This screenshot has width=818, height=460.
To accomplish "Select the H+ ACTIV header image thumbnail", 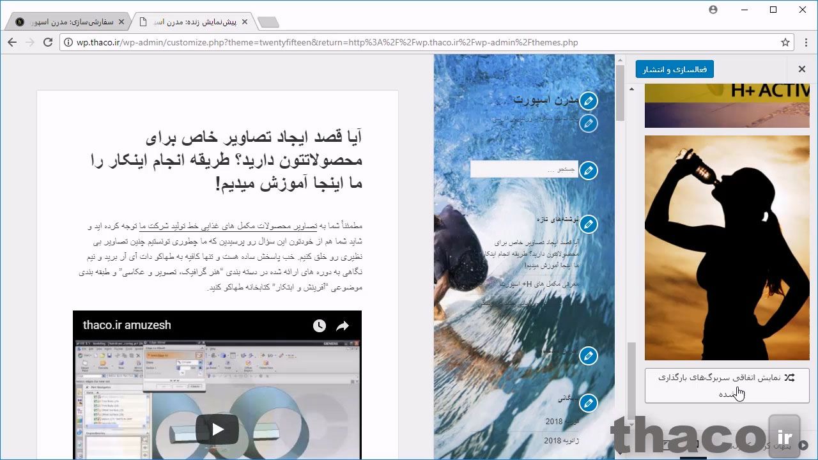I will point(727,105).
